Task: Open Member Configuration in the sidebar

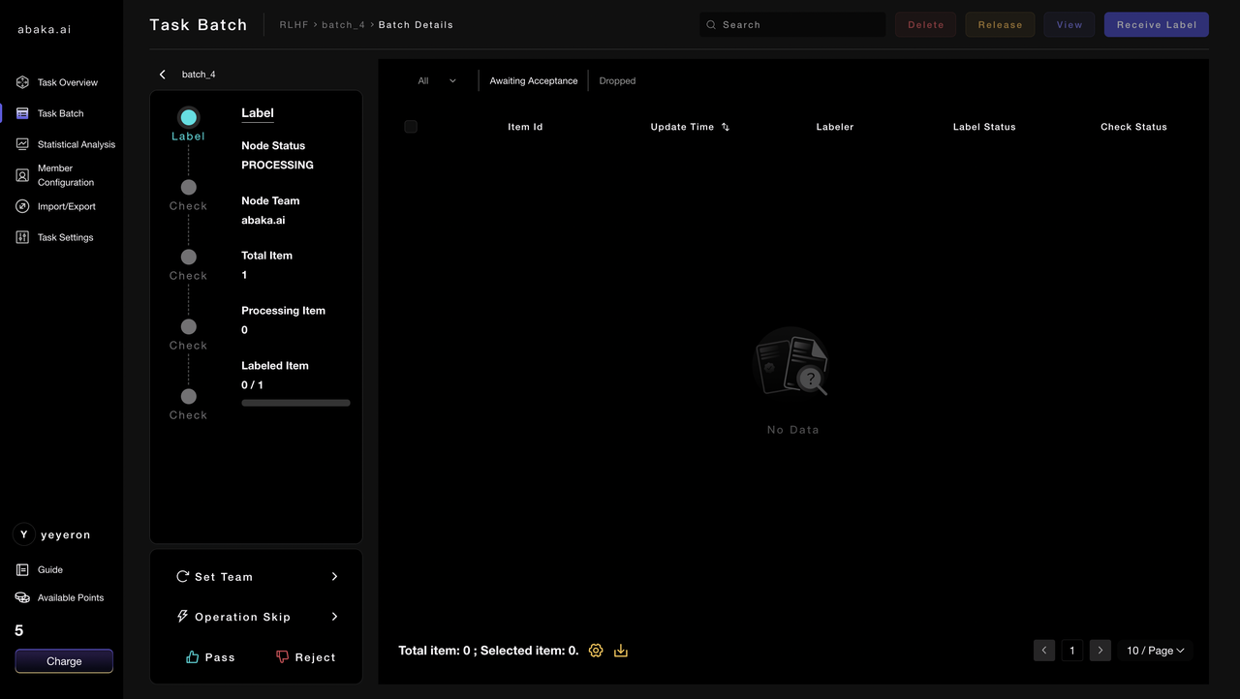Action: point(65,175)
